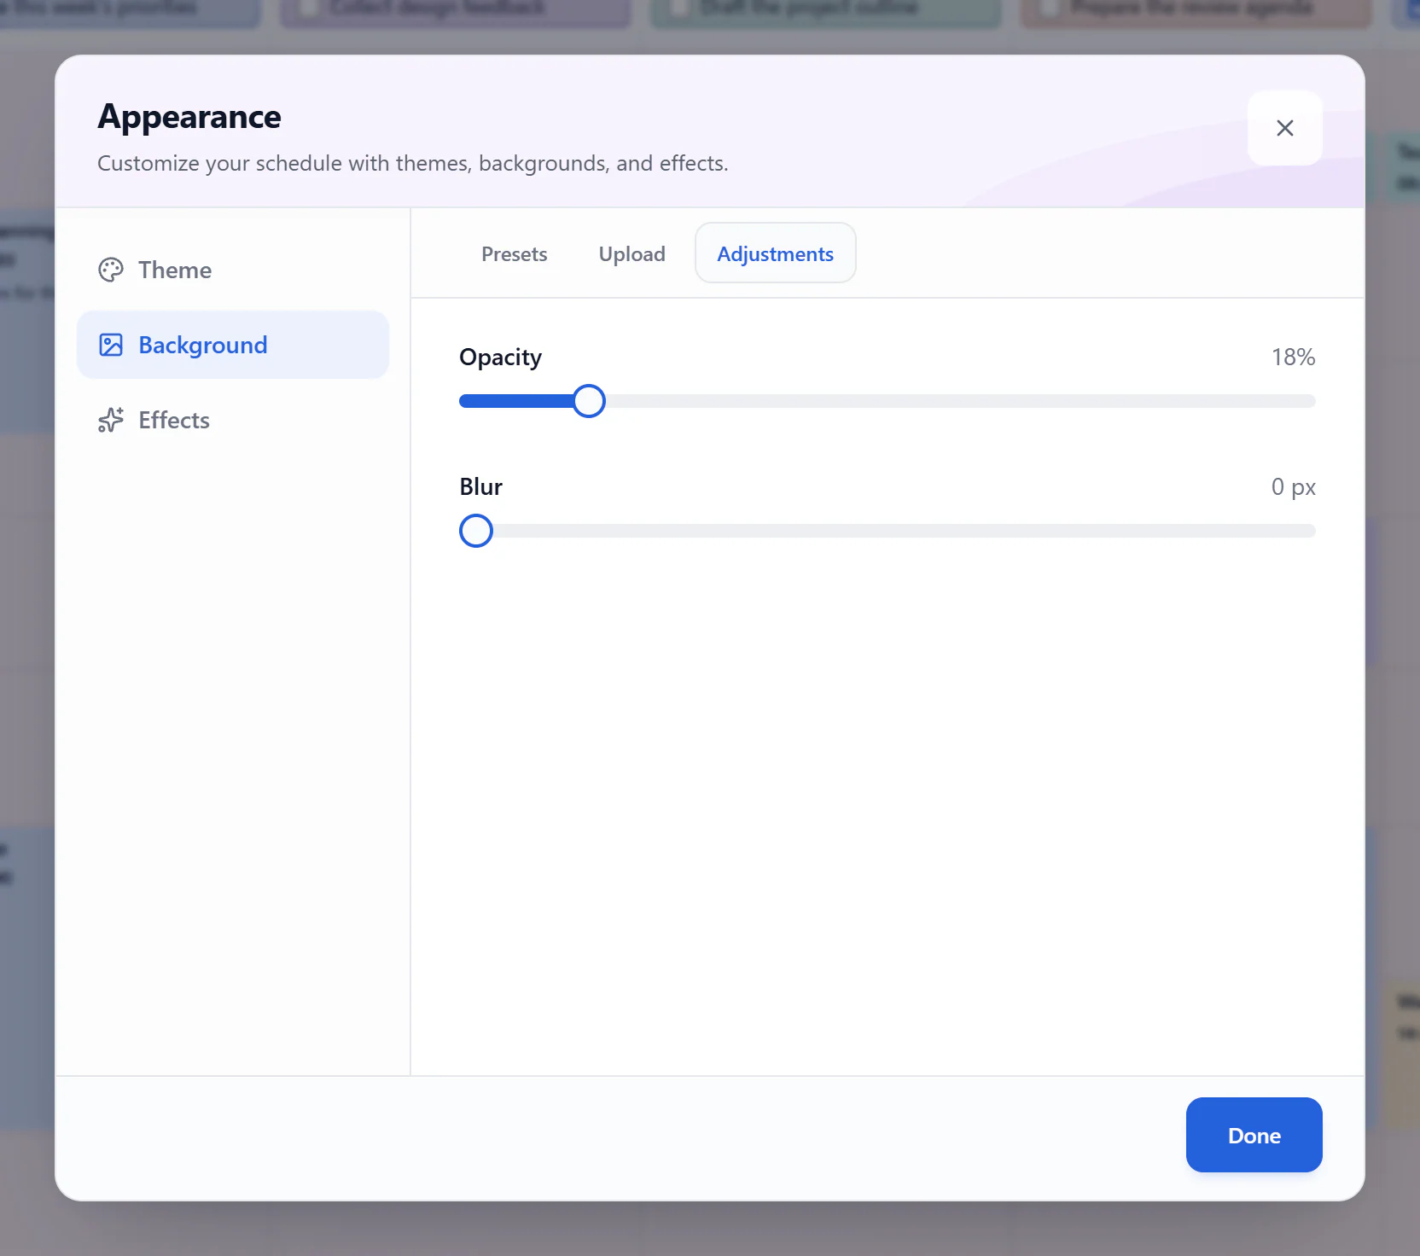The height and width of the screenshot is (1256, 1420).
Task: Click the 18% opacity value
Action: click(x=1294, y=357)
